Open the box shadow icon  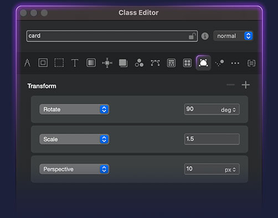pyautogui.click(x=123, y=63)
